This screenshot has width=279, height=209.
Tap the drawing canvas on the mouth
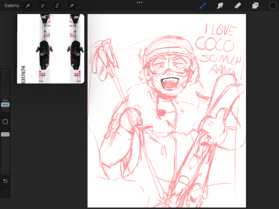click(x=170, y=84)
